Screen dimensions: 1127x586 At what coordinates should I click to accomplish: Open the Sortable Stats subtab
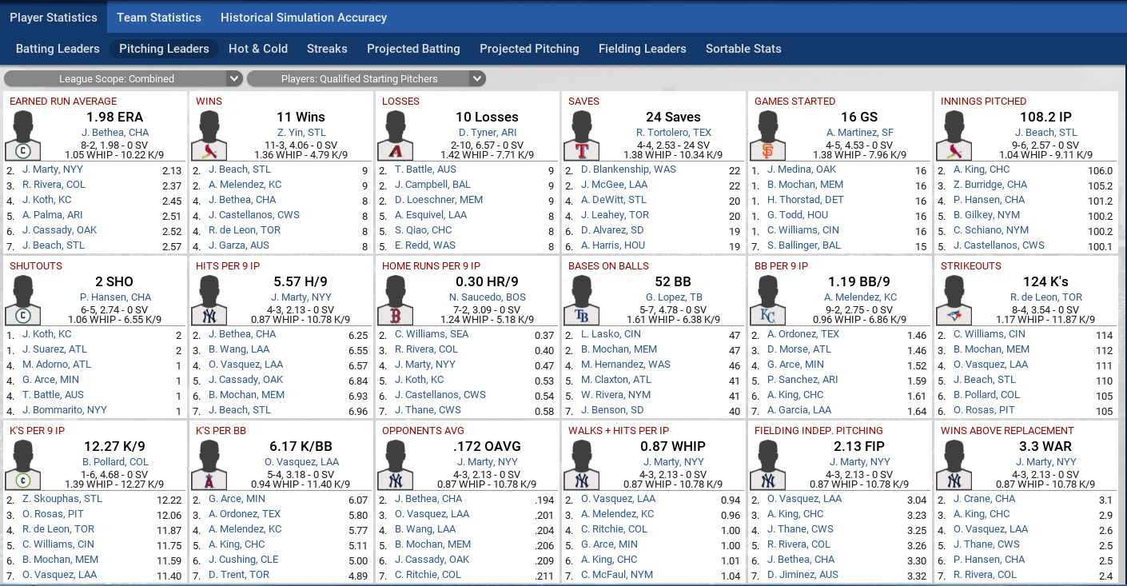743,49
